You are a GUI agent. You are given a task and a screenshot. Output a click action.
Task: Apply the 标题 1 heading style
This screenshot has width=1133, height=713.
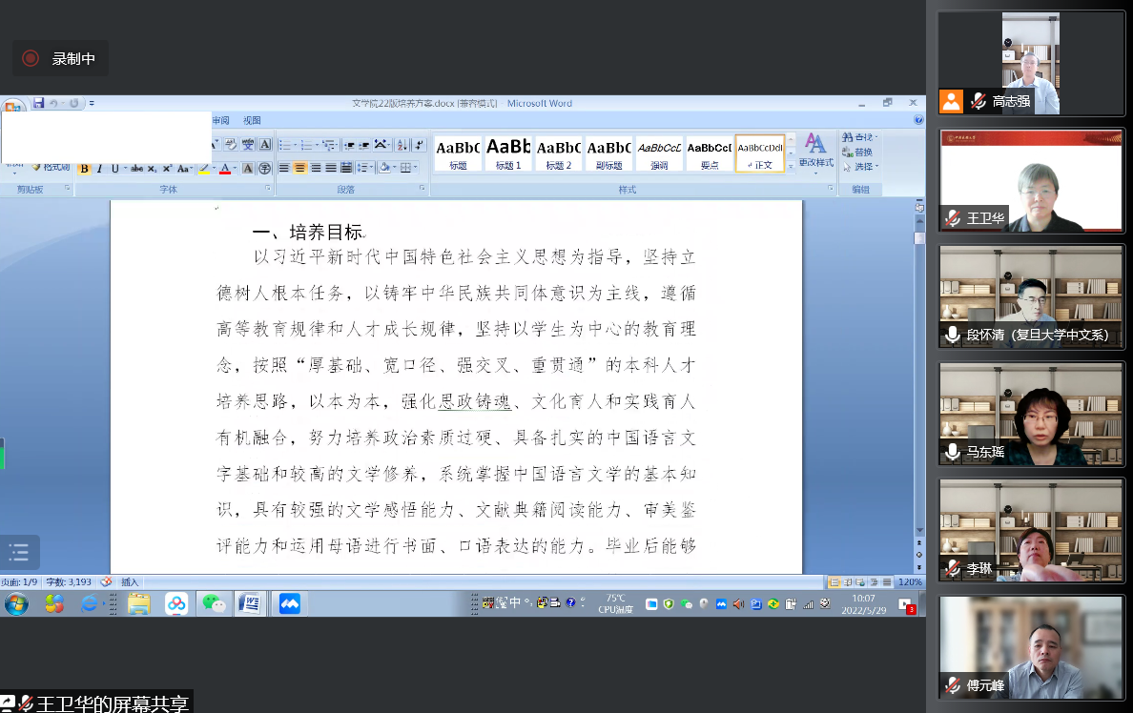pos(507,153)
